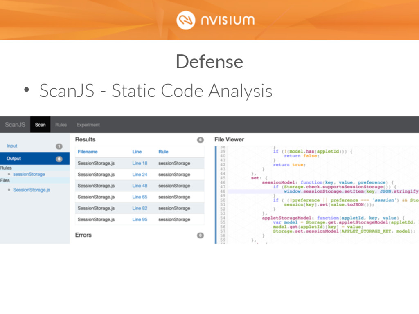Click the Defense slide title
419x314 pixels.
pyautogui.click(x=209, y=62)
